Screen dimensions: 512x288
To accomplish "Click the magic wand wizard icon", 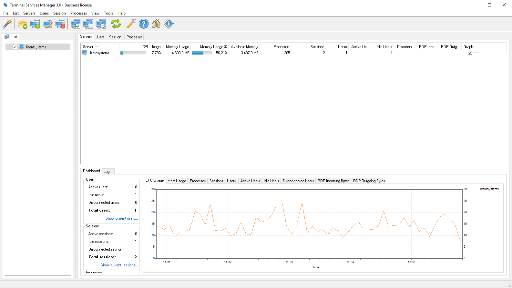I will (7, 24).
